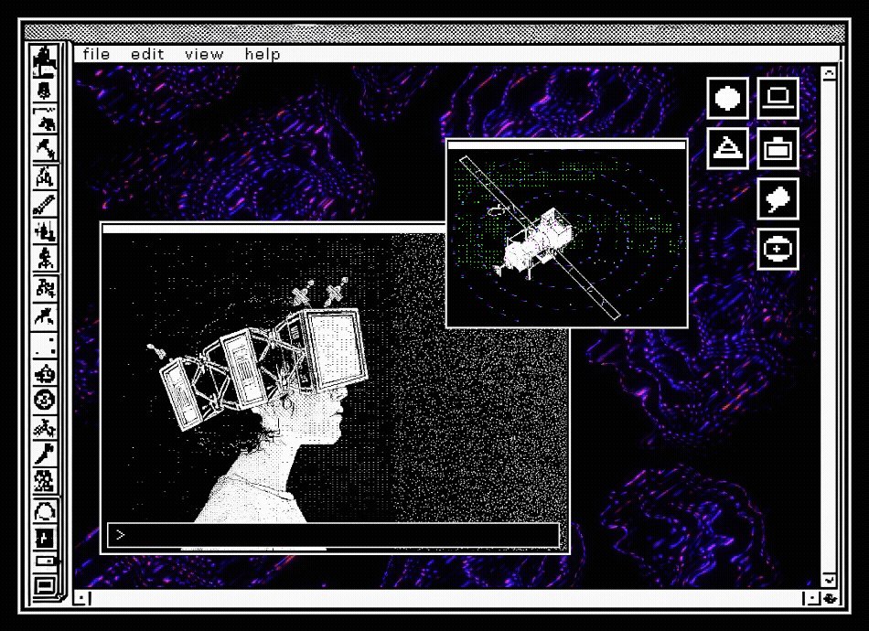Select the open ring lasso tool
Screen dimensions: 869x631
(44, 511)
